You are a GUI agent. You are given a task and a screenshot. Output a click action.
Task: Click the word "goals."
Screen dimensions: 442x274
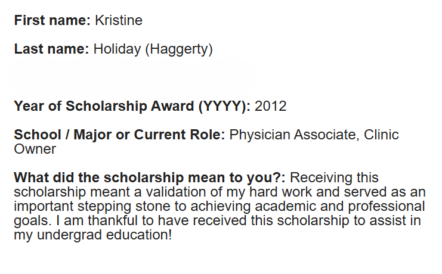pos(33,221)
